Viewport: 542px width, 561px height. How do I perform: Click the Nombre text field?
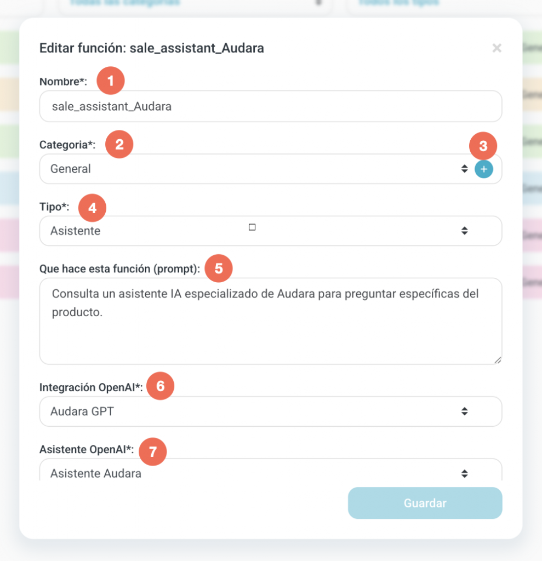pyautogui.click(x=270, y=106)
